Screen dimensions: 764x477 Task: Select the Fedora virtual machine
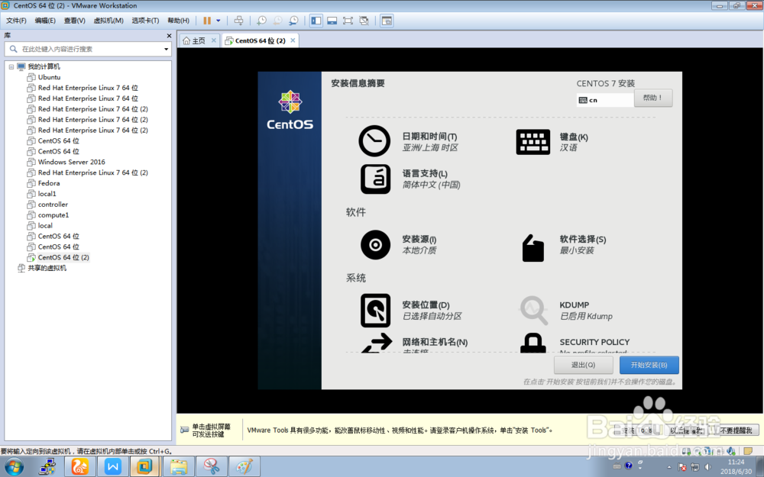pyautogui.click(x=49, y=183)
